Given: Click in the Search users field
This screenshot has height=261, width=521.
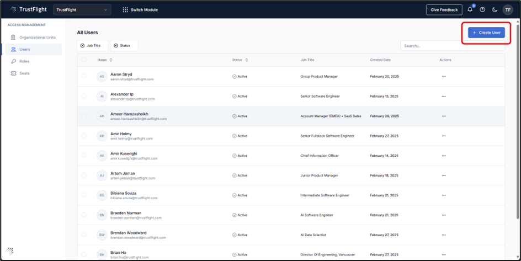Looking at the screenshot, I should [453, 46].
